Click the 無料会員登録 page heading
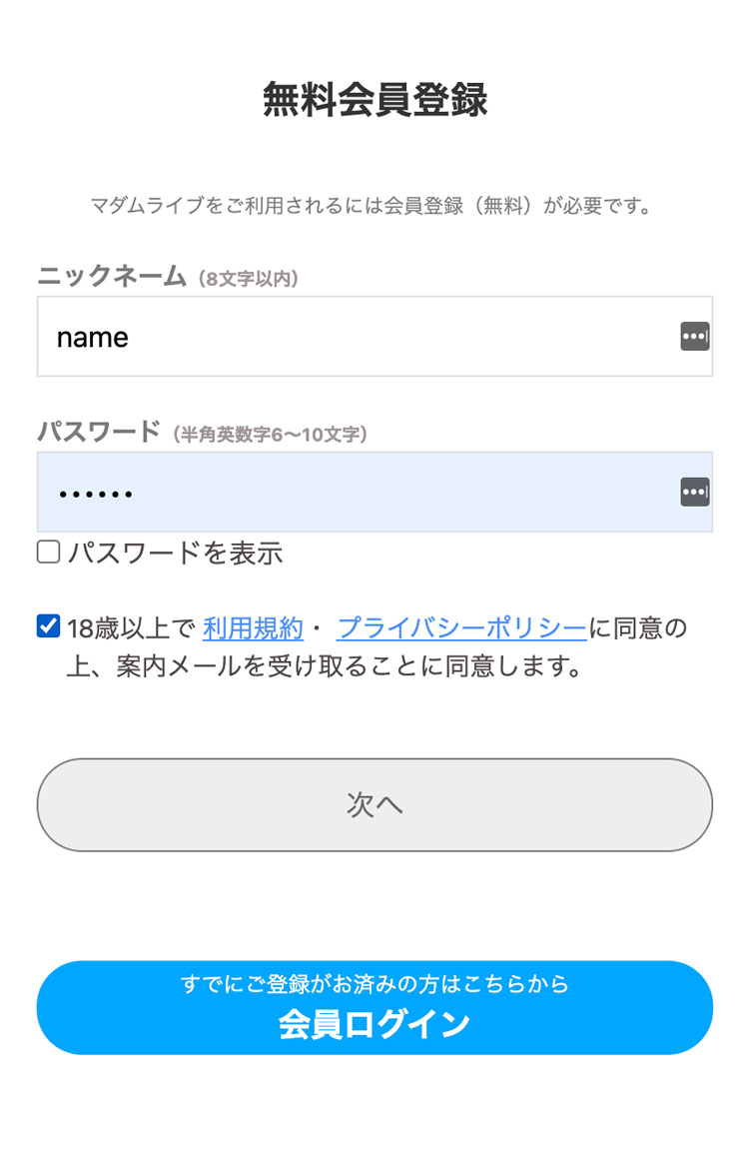The image size is (749, 1153). 374,99
